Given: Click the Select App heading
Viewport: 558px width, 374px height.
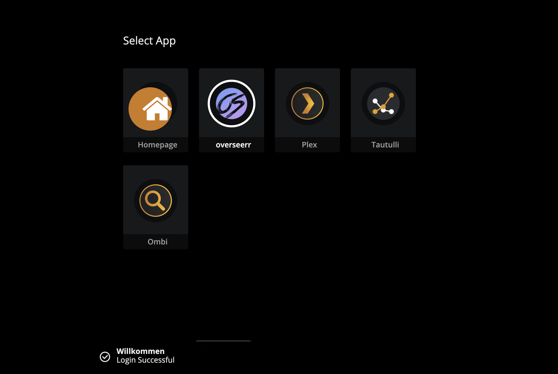Looking at the screenshot, I should coord(149,41).
